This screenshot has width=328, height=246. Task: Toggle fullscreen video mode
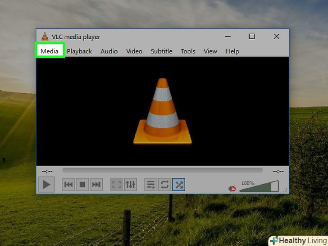click(x=117, y=185)
